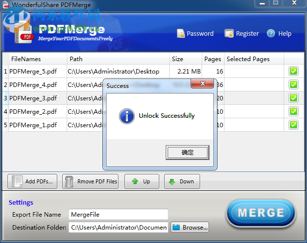This screenshot has width=307, height=243.
Task: Click the Help question mark icon
Action: (271, 33)
